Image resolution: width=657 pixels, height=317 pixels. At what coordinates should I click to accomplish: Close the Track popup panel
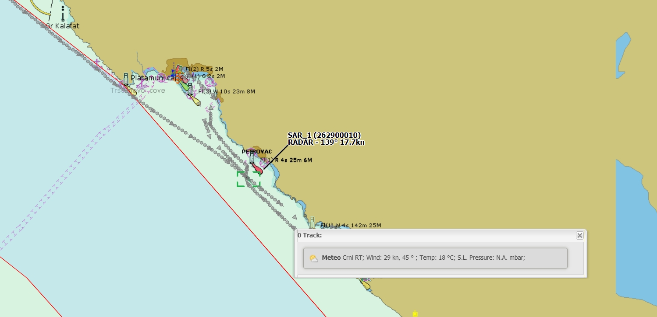579,236
